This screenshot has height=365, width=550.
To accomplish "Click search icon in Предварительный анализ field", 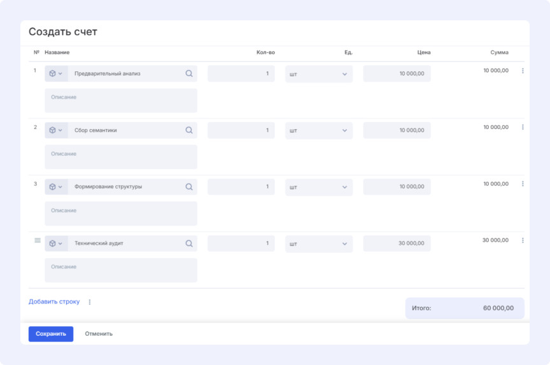I will pyautogui.click(x=189, y=74).
